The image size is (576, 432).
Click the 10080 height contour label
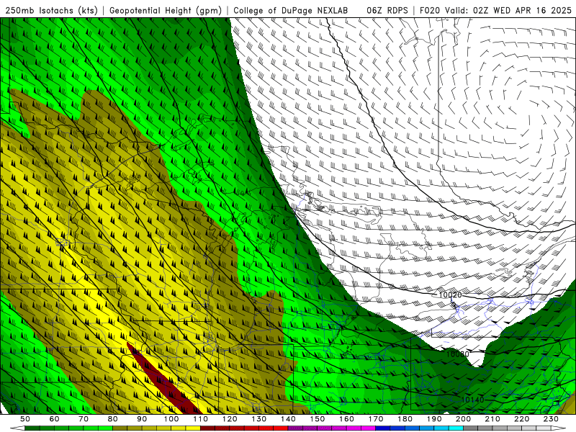(x=457, y=354)
